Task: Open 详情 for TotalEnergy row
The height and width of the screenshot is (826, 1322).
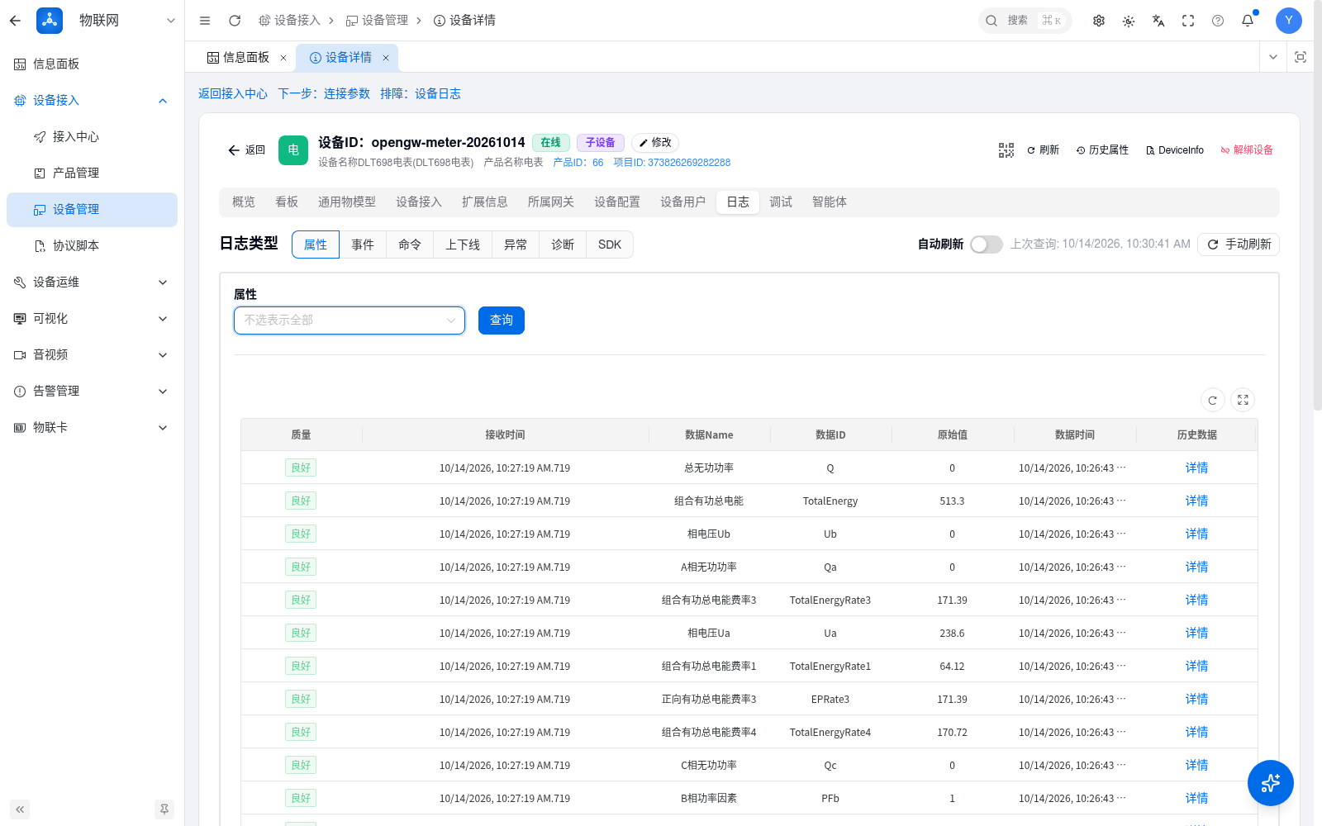Action: click(1196, 501)
